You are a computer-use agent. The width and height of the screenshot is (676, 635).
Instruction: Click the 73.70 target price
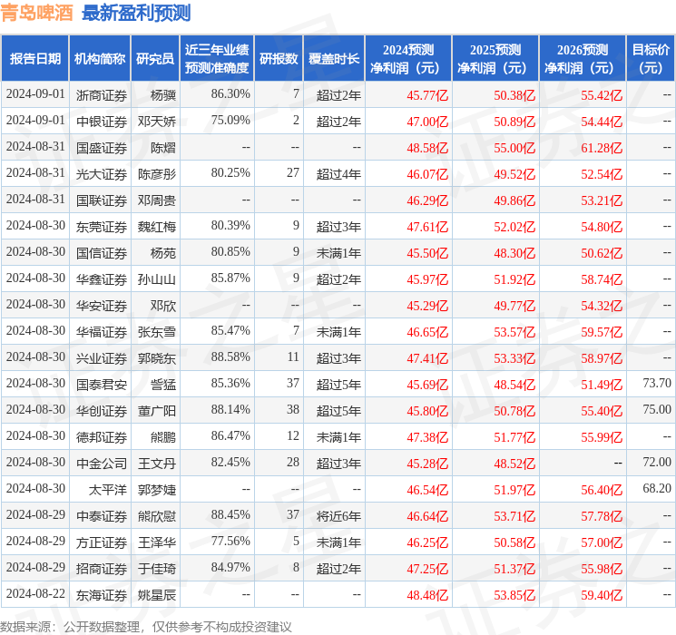pos(657,383)
